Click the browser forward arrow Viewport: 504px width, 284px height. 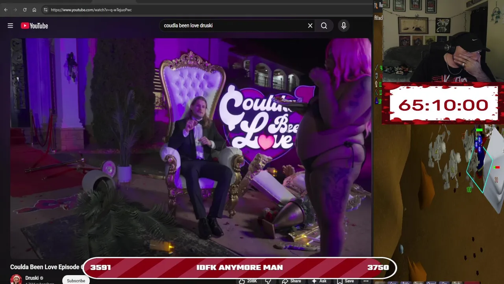15,10
